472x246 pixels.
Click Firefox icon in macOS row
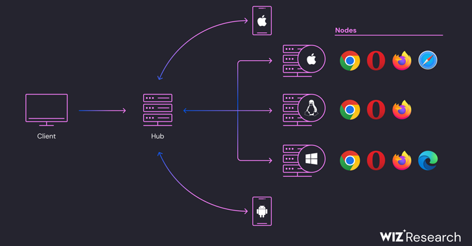pos(402,60)
